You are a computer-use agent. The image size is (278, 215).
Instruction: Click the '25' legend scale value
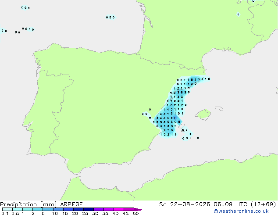pyautogui.click(x=85, y=213)
